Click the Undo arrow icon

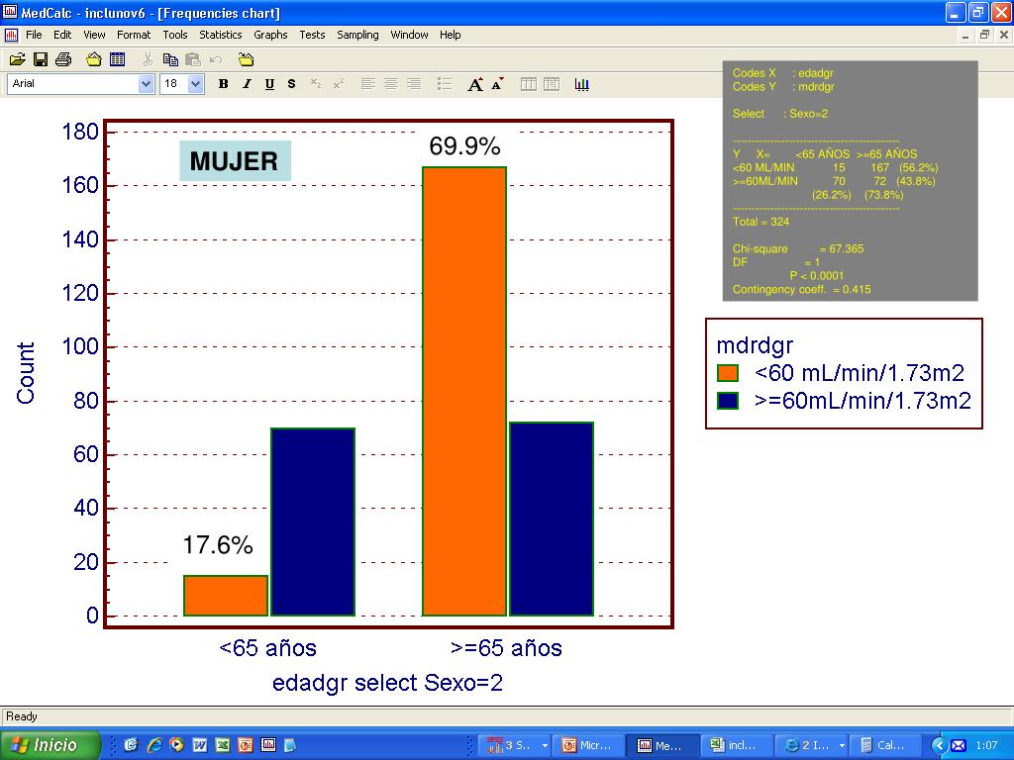click(x=216, y=60)
